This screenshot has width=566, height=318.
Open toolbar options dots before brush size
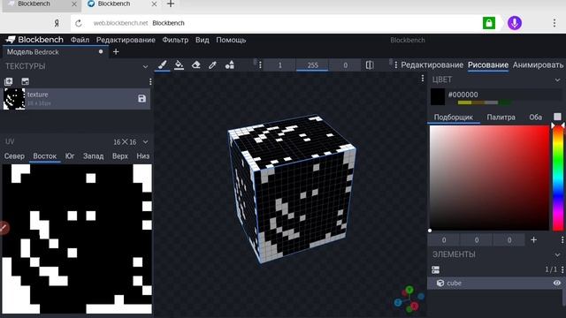point(260,64)
